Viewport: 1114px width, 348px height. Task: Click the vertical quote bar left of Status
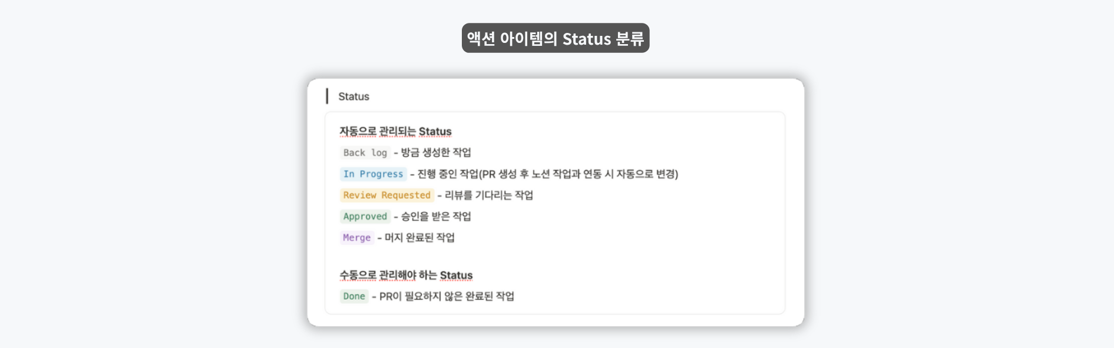tap(327, 96)
